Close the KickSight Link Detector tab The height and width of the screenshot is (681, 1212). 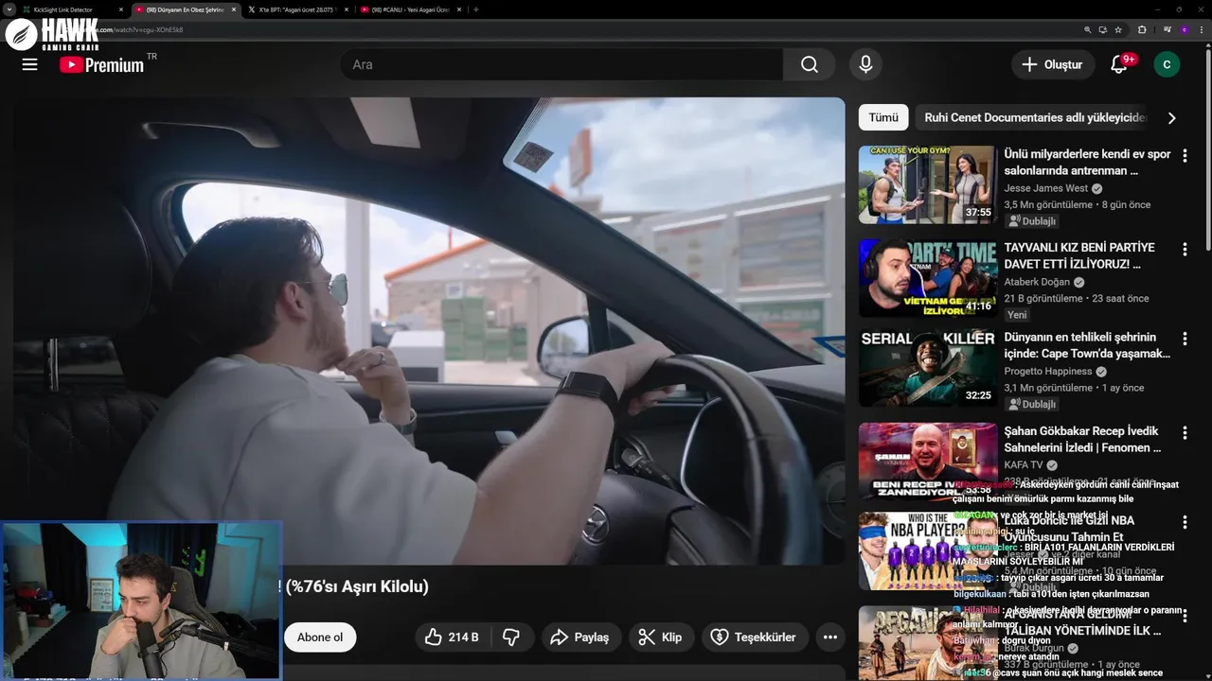pyautogui.click(x=121, y=9)
